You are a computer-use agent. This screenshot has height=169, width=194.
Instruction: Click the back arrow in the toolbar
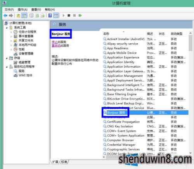(5, 15)
